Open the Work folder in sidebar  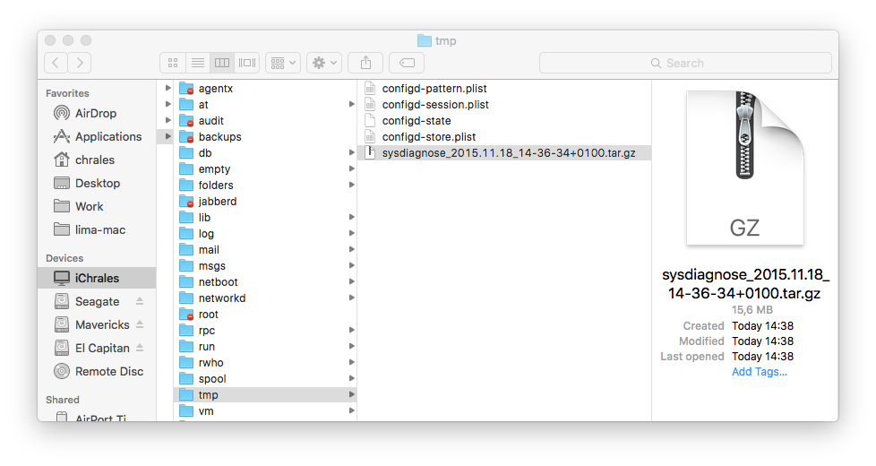[96, 207]
